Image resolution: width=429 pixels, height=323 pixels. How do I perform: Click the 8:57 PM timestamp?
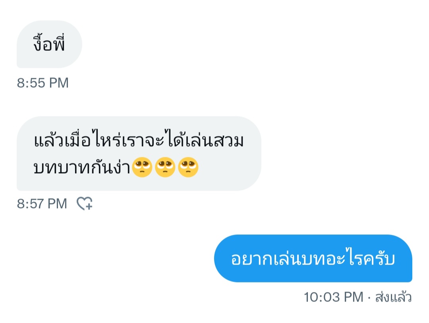[42, 204]
